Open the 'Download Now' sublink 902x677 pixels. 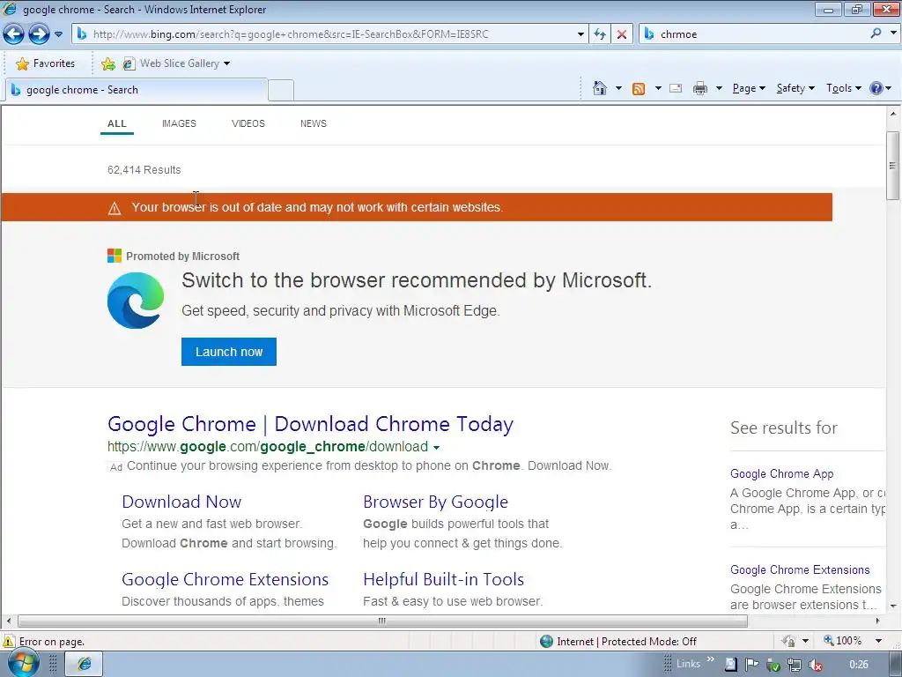pyautogui.click(x=181, y=502)
